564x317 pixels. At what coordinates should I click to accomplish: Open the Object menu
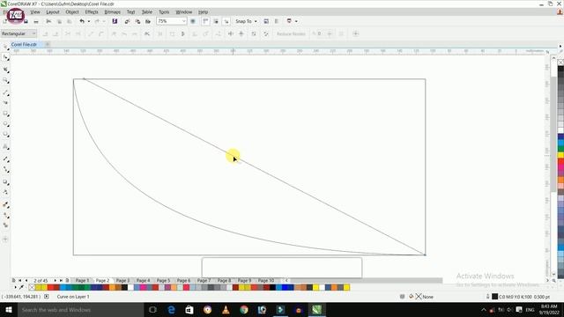(x=72, y=12)
